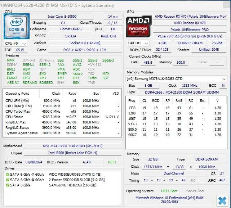Click the GDDR5 SDRAM field
The height and width of the screenshot is (208, 231).
point(190,43)
